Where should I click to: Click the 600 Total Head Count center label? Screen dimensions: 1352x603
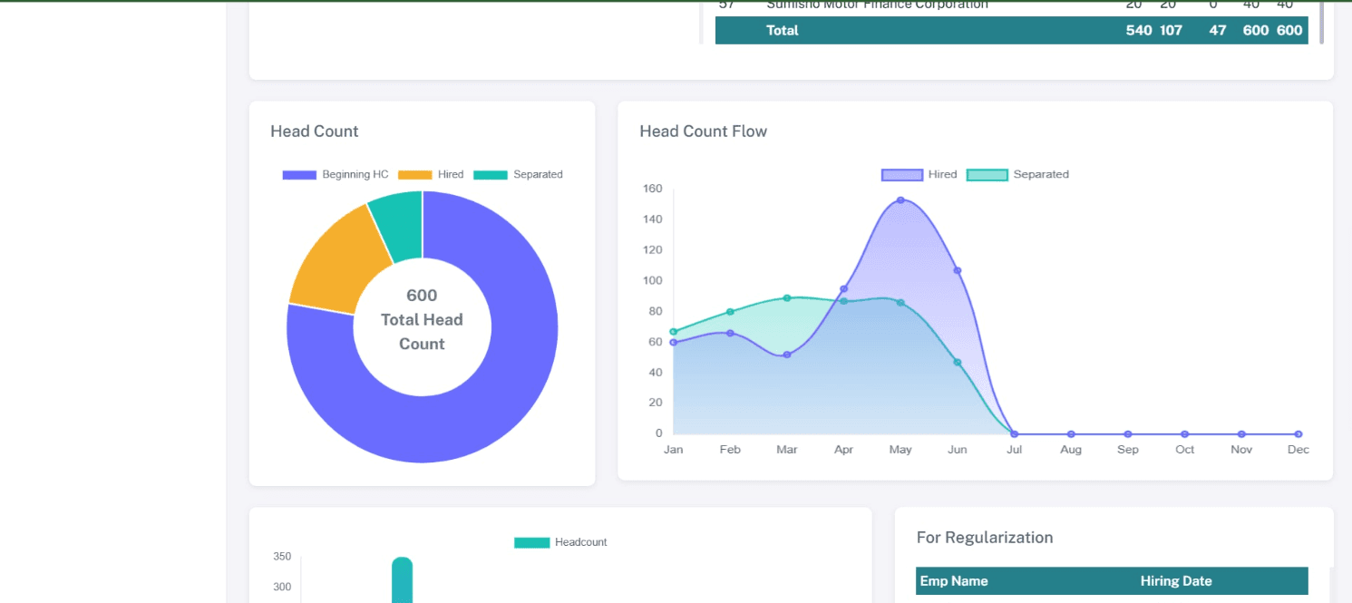pos(422,319)
